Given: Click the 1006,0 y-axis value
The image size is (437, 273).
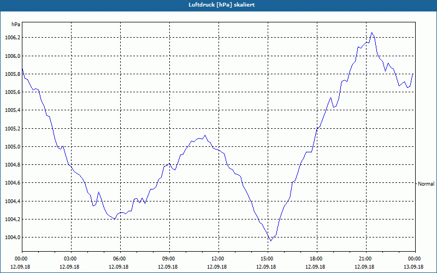Looking at the screenshot, I should pos(13,56).
